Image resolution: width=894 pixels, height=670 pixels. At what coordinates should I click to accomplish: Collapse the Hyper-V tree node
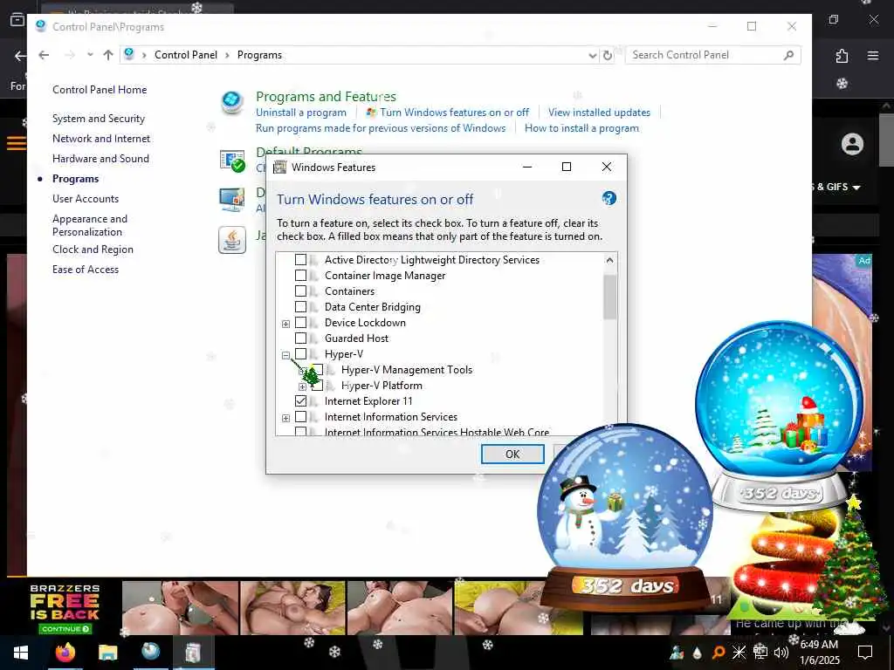[285, 355]
